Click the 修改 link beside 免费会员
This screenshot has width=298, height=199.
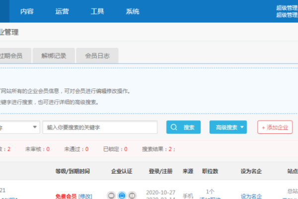point(85,196)
